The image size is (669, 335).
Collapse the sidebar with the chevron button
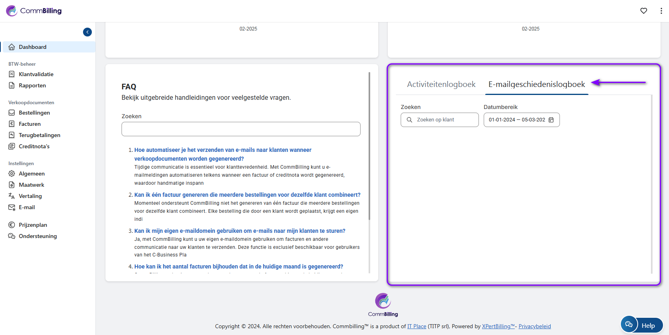coord(87,32)
